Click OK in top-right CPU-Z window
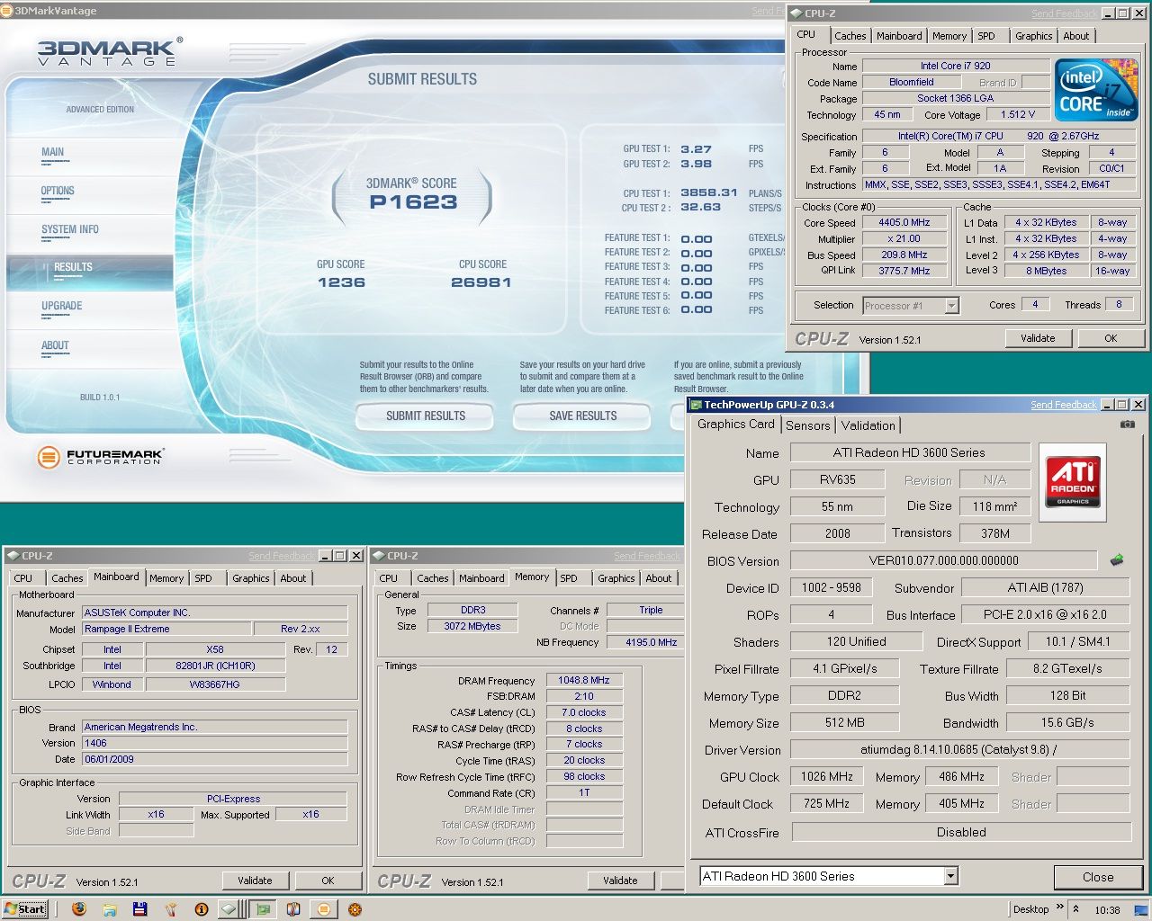Screen dimensions: 1152x921 (1111, 338)
